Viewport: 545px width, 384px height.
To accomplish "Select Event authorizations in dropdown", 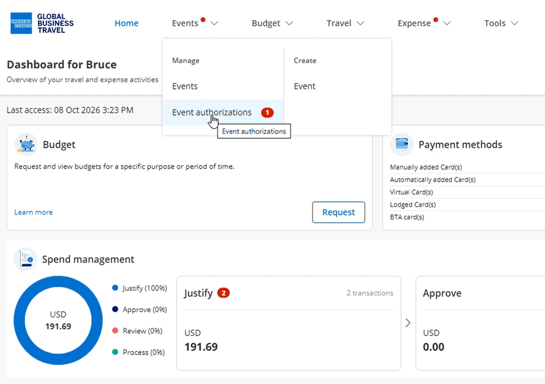I will tap(223, 113).
